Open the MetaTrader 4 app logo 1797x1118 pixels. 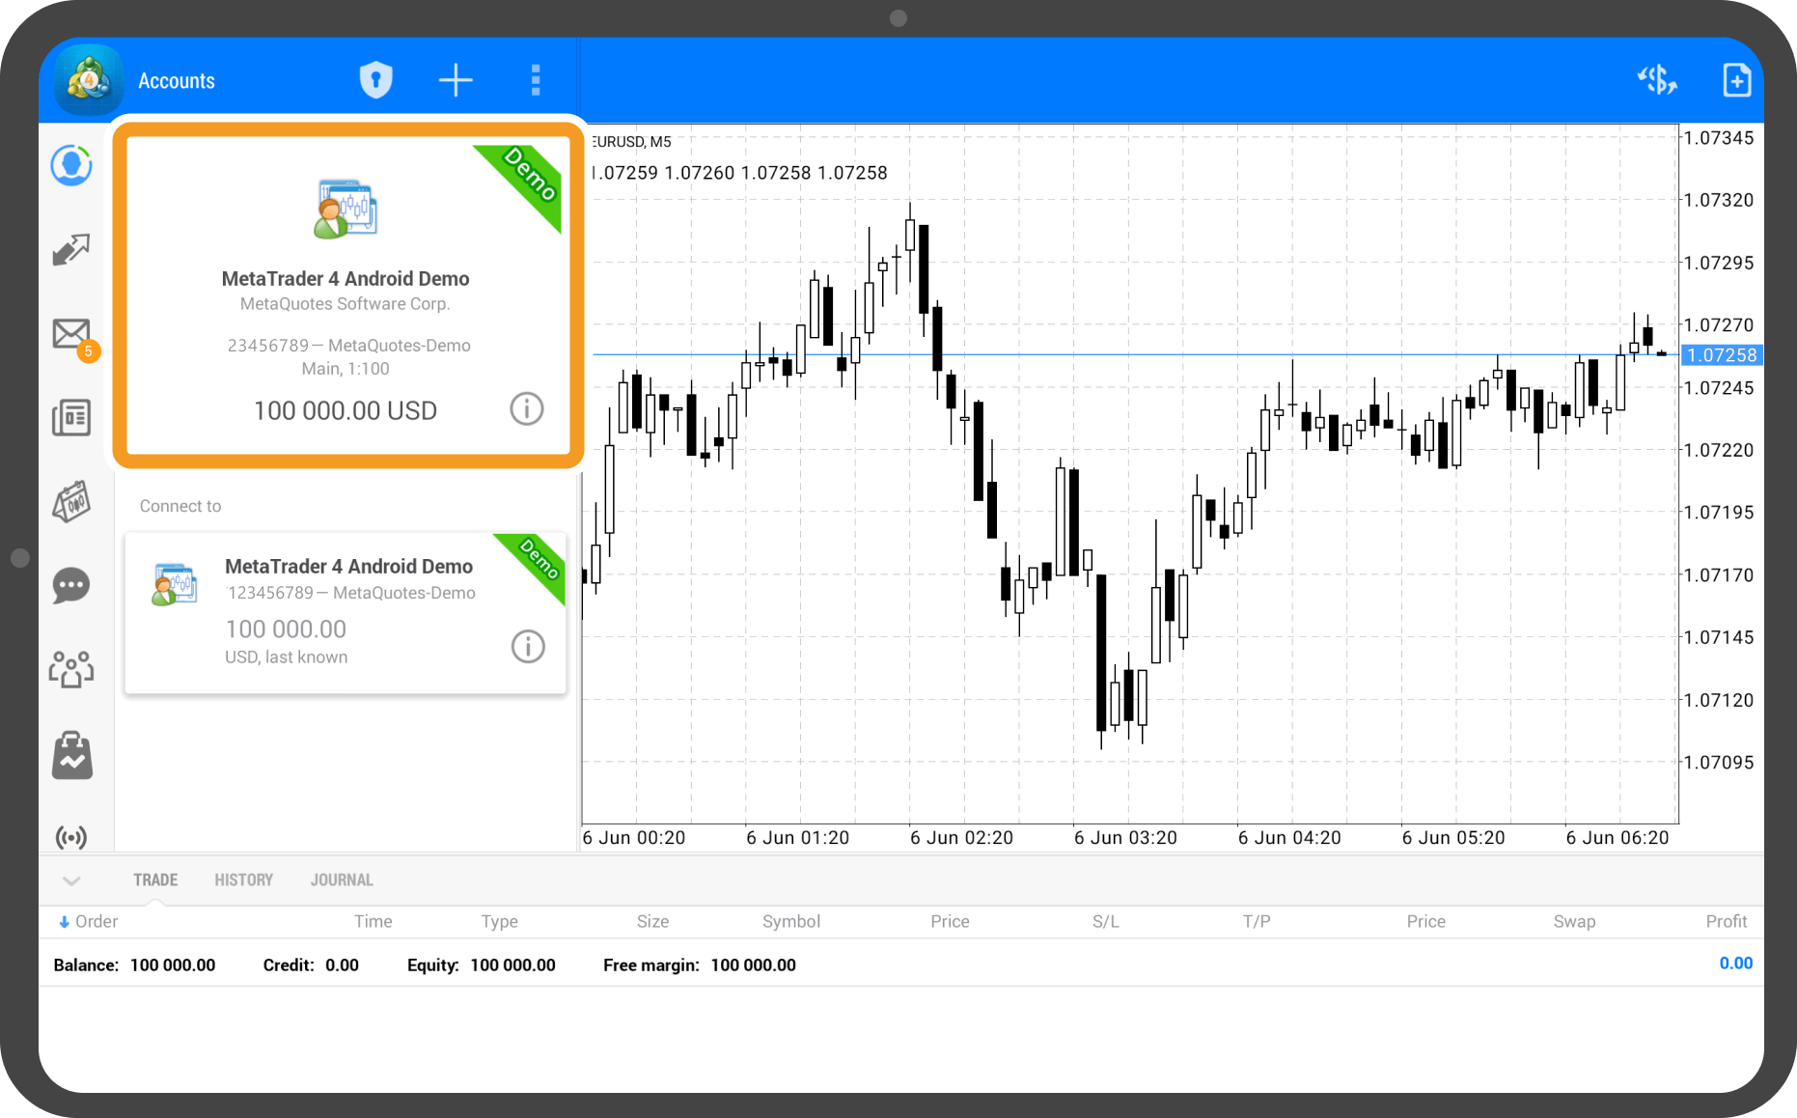(x=89, y=80)
